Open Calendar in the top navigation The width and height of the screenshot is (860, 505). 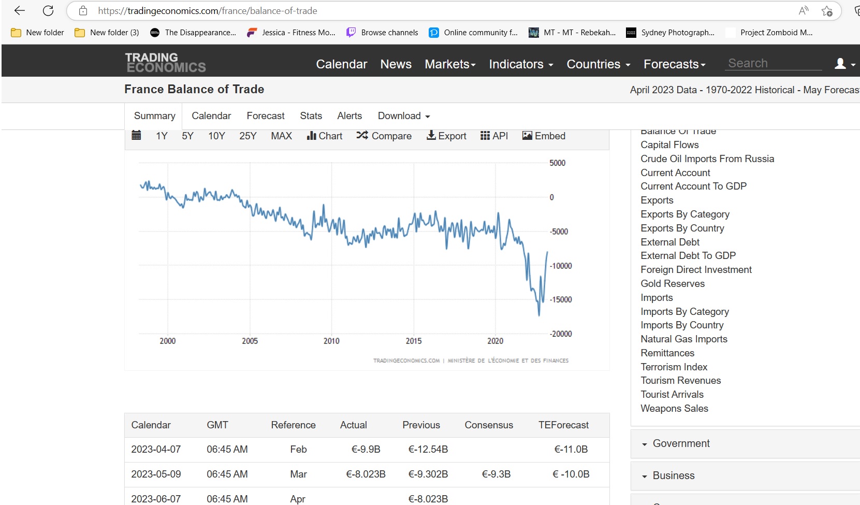[x=342, y=64]
